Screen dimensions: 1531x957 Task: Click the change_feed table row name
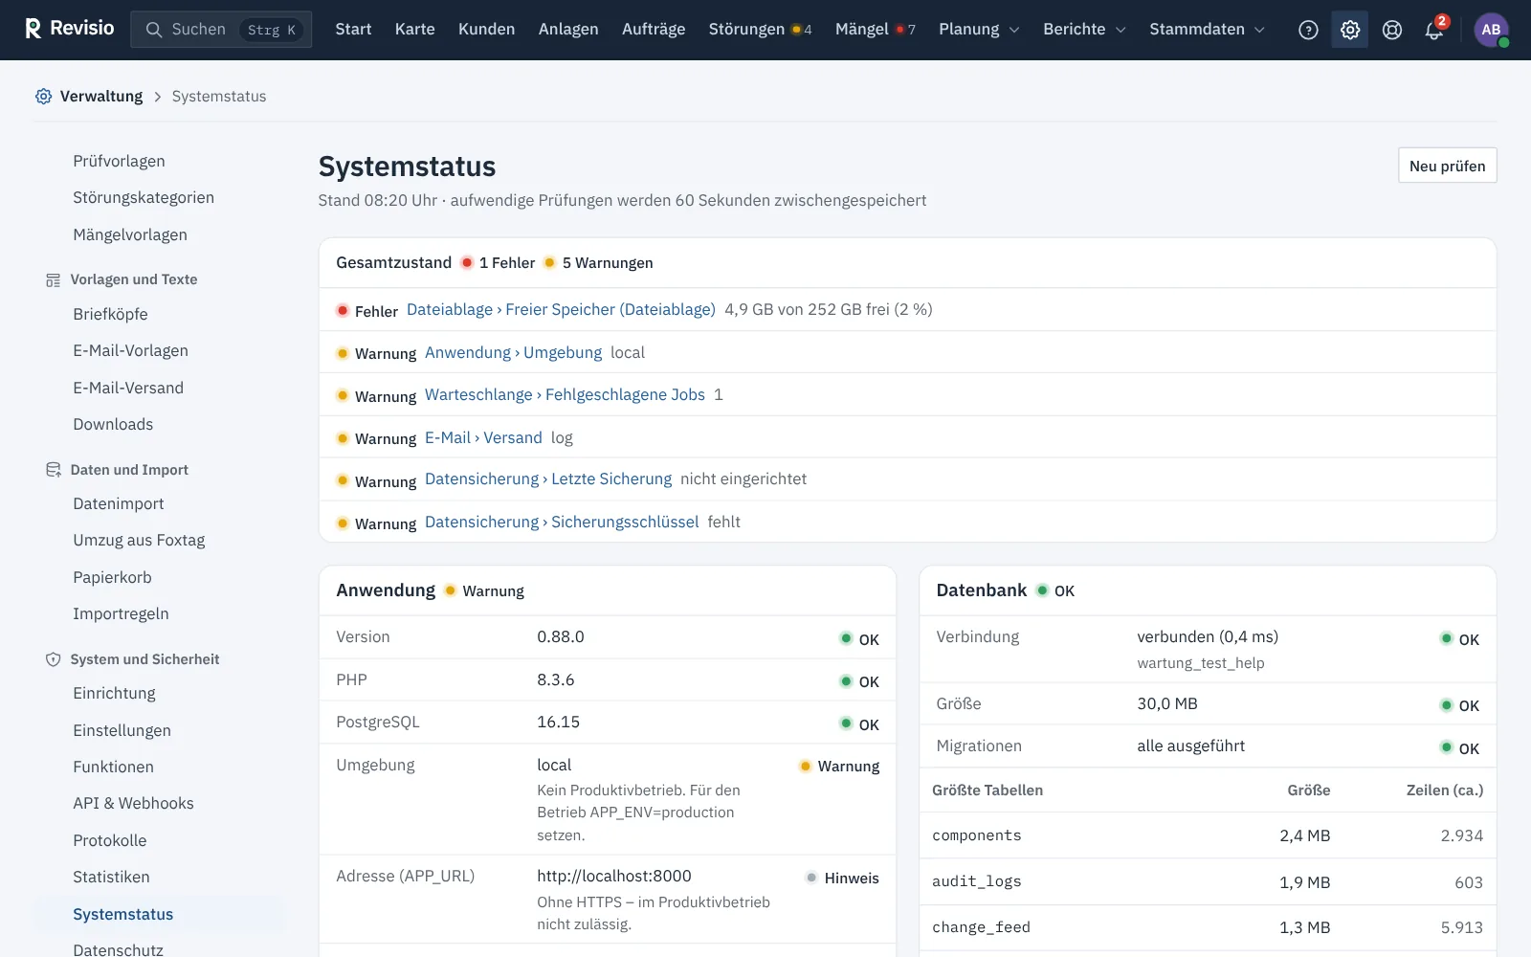pyautogui.click(x=981, y=927)
